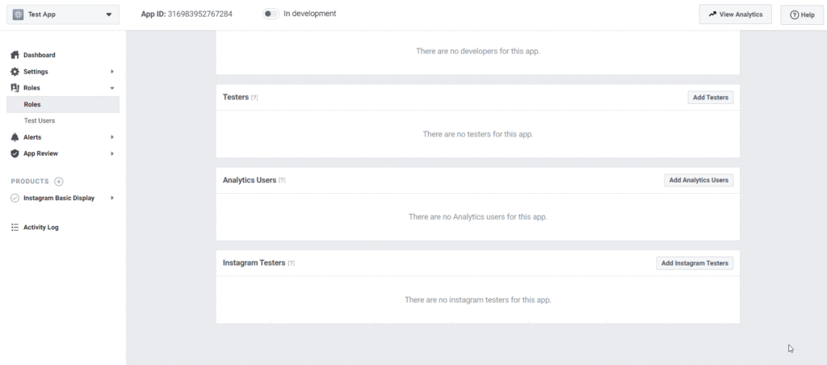
Task: Expand Instagram Basic Display arrow
Action: tap(111, 199)
